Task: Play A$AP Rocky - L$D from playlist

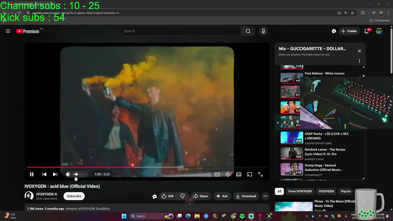Action: coord(327,136)
